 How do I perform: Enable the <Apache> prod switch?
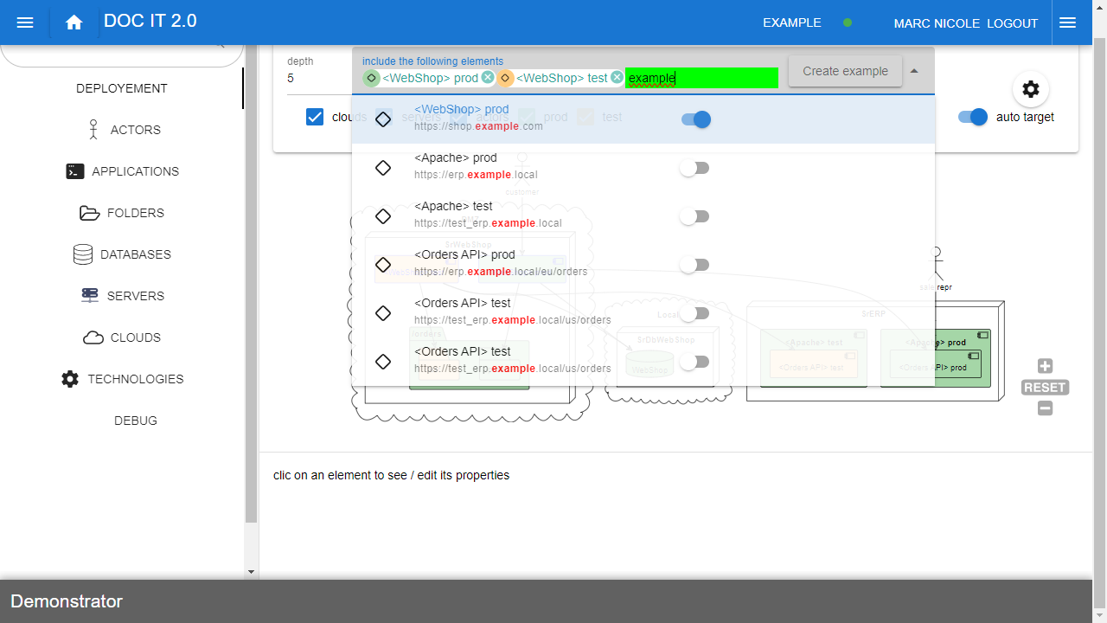pos(694,168)
